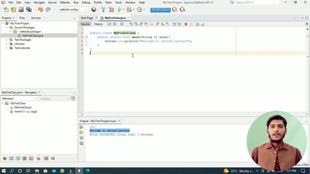Click Previous Bookmark icon in editor toolbar
Image resolution: width=310 pixels, height=174 pixels.
[157, 24]
